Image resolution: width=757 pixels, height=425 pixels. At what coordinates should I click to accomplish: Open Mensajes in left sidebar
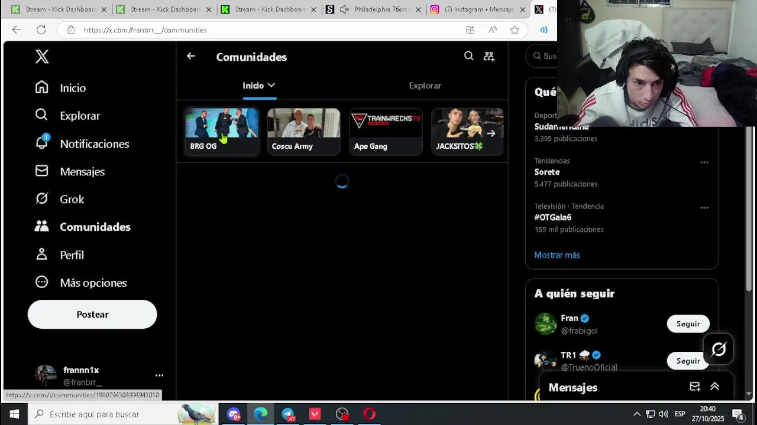point(70,171)
